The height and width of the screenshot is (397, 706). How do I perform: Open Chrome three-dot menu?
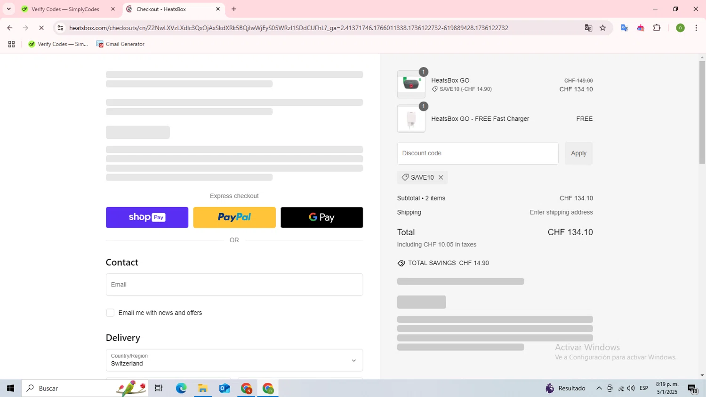pyautogui.click(x=696, y=28)
